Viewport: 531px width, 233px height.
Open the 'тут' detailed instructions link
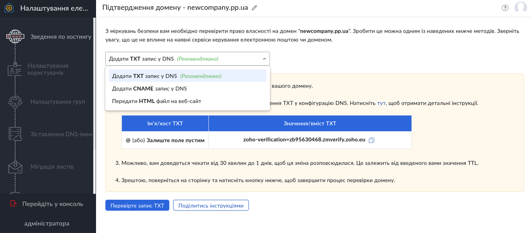[381, 103]
